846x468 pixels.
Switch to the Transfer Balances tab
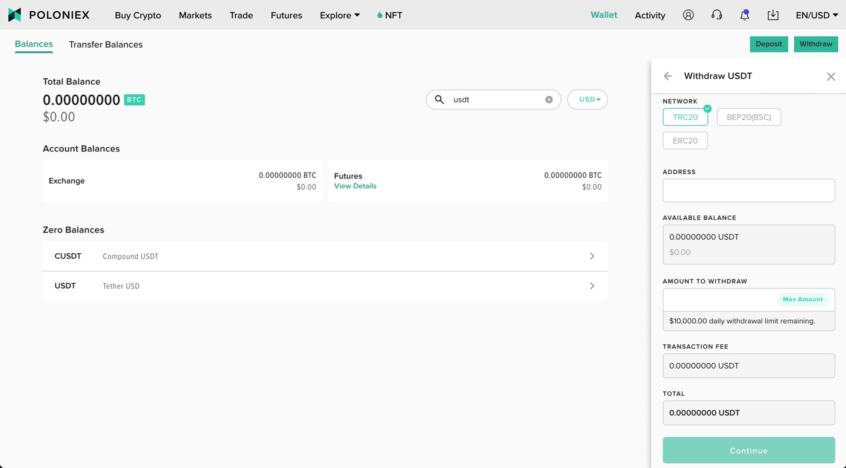pos(106,44)
